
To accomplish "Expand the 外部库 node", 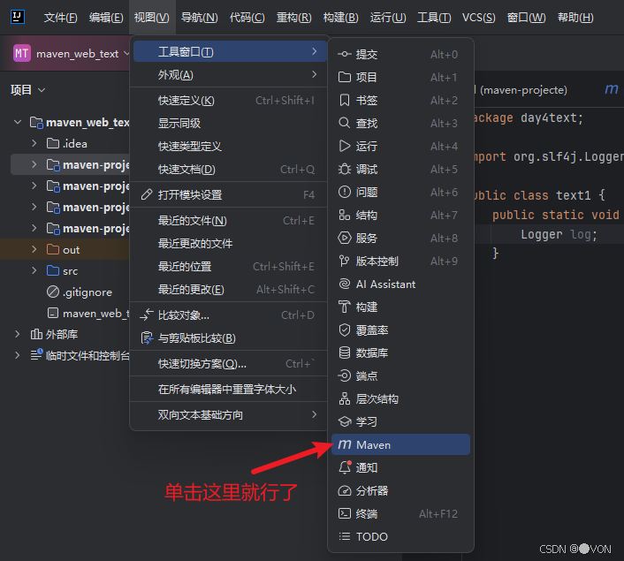I will [18, 334].
